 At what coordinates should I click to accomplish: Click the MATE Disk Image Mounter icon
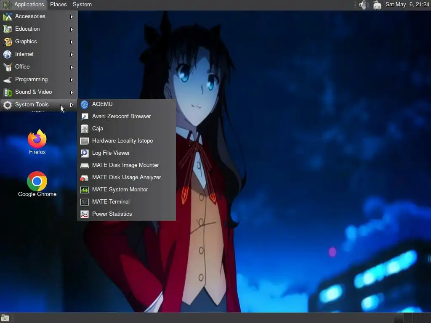point(85,165)
